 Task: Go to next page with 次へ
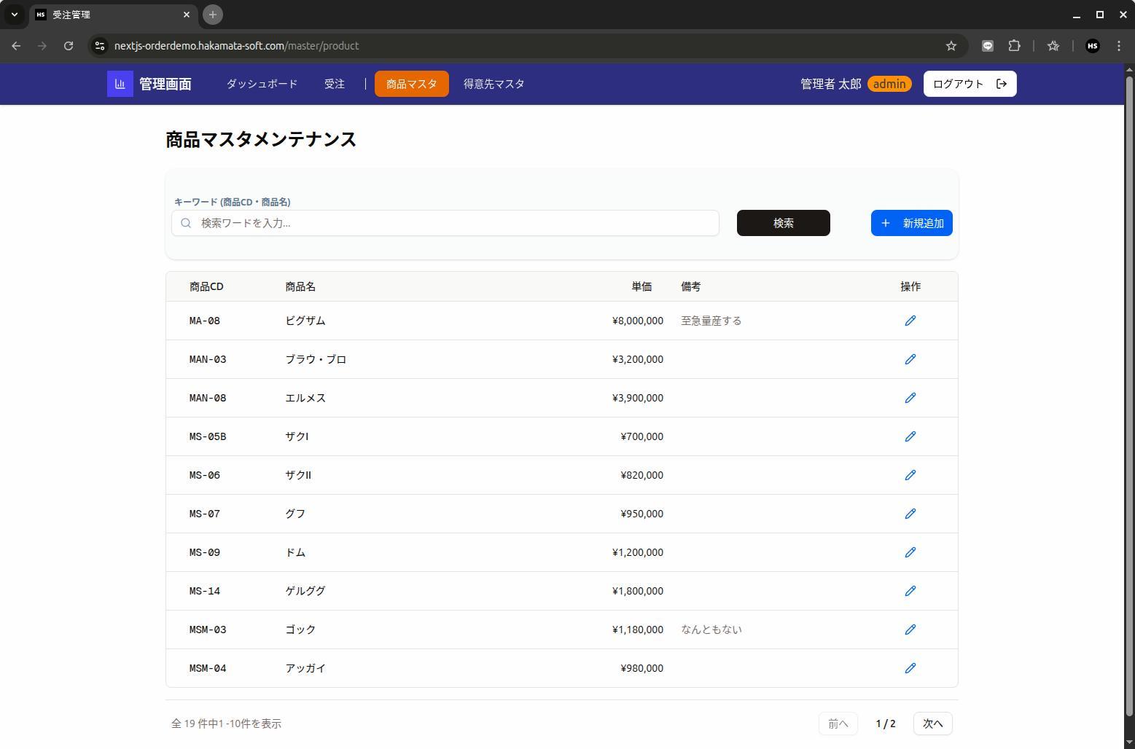[932, 723]
